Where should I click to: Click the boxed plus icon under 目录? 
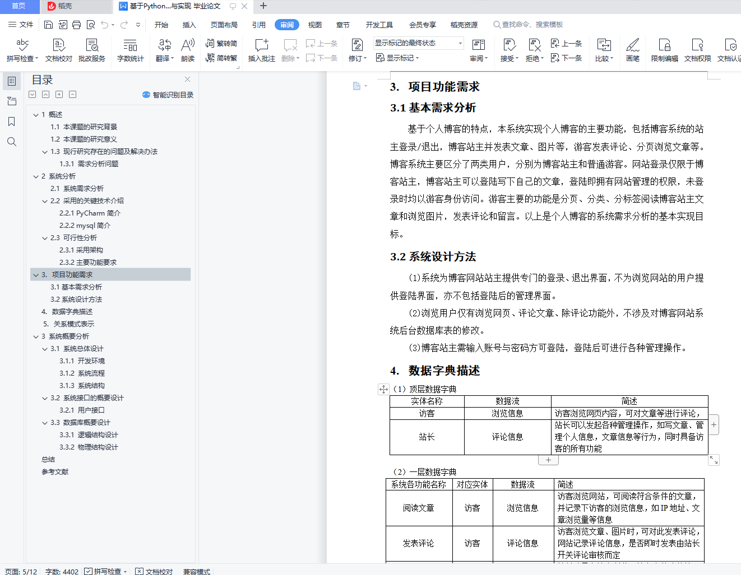coord(59,95)
